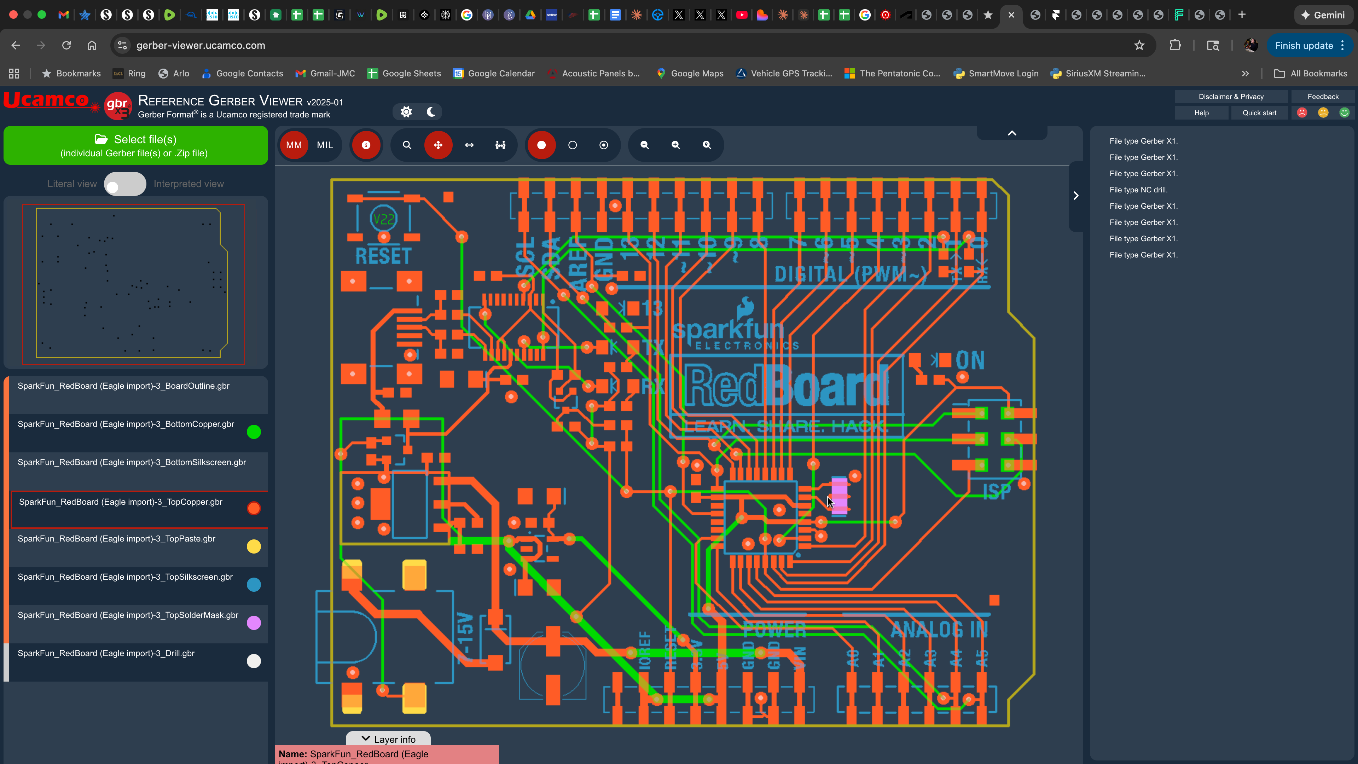
Task: Show more bookmarks chevron
Action: coord(1245,73)
